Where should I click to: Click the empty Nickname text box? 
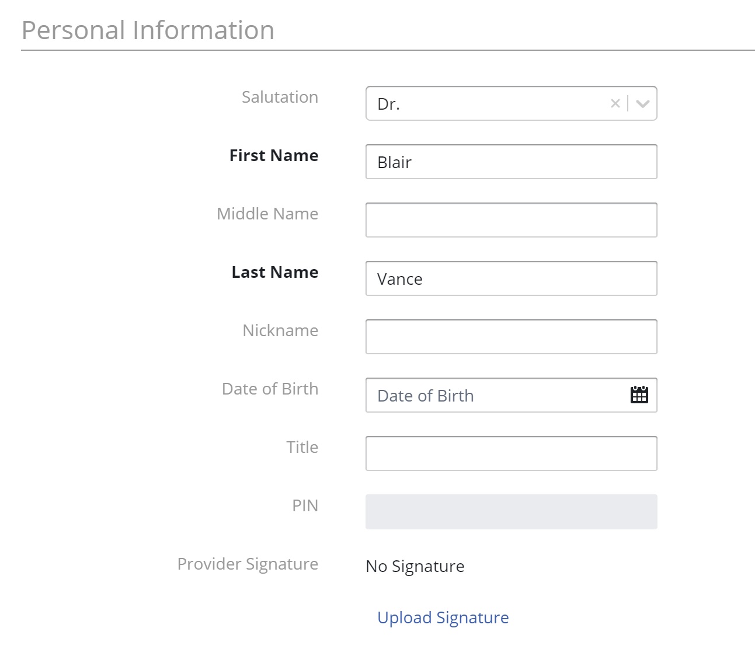coord(511,337)
